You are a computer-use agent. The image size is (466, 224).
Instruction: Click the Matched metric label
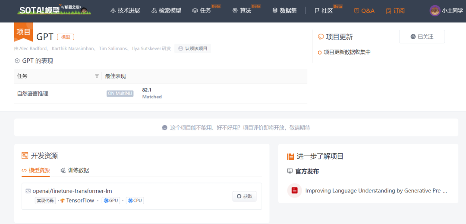pos(152,97)
